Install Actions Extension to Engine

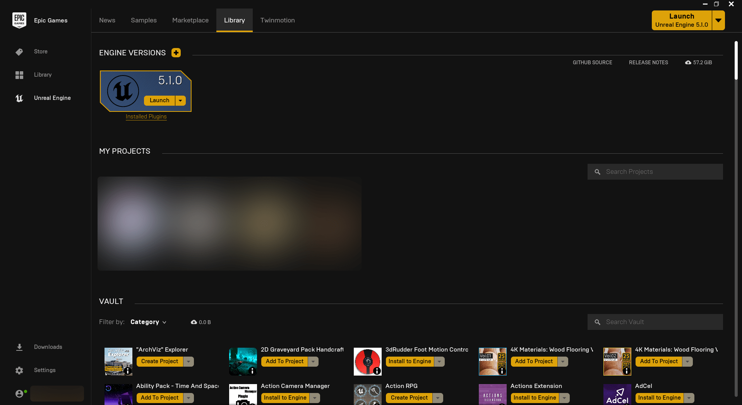coord(535,398)
